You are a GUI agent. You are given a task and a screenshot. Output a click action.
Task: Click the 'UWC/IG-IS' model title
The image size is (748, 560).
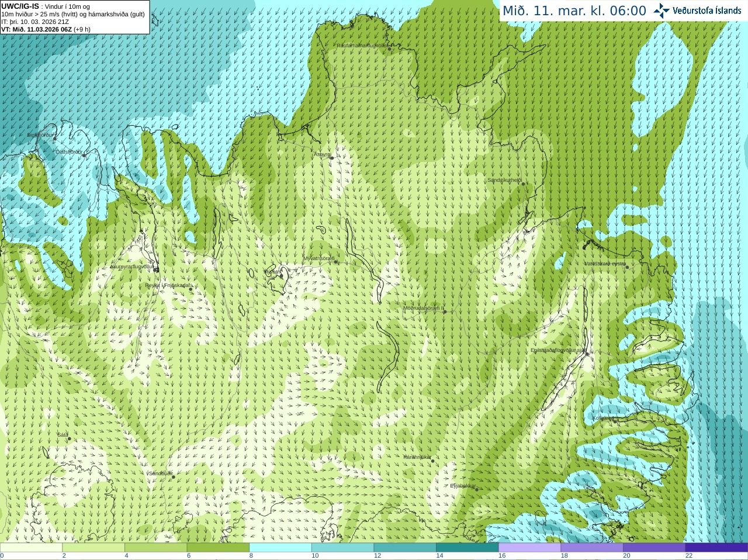click(20, 6)
